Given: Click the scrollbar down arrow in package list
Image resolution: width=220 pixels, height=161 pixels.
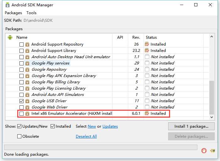Looking at the screenshot, I should (212, 117).
